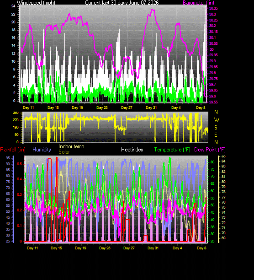Click "Day 19" under the windspeed chart
Viewport: 254px width, 280px height.
pos(77,108)
